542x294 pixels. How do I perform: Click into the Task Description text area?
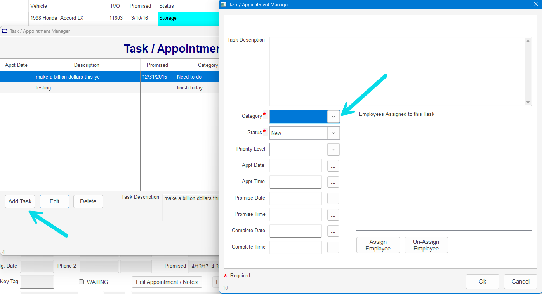click(x=397, y=71)
